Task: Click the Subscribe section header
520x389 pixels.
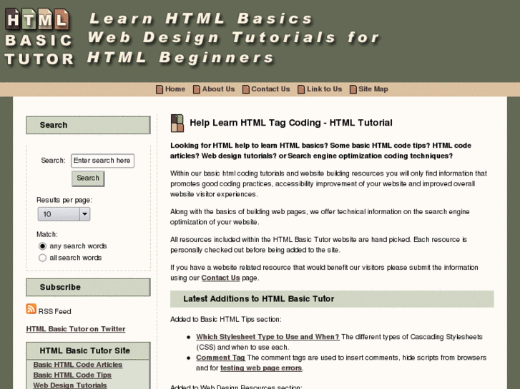Action: (88, 287)
